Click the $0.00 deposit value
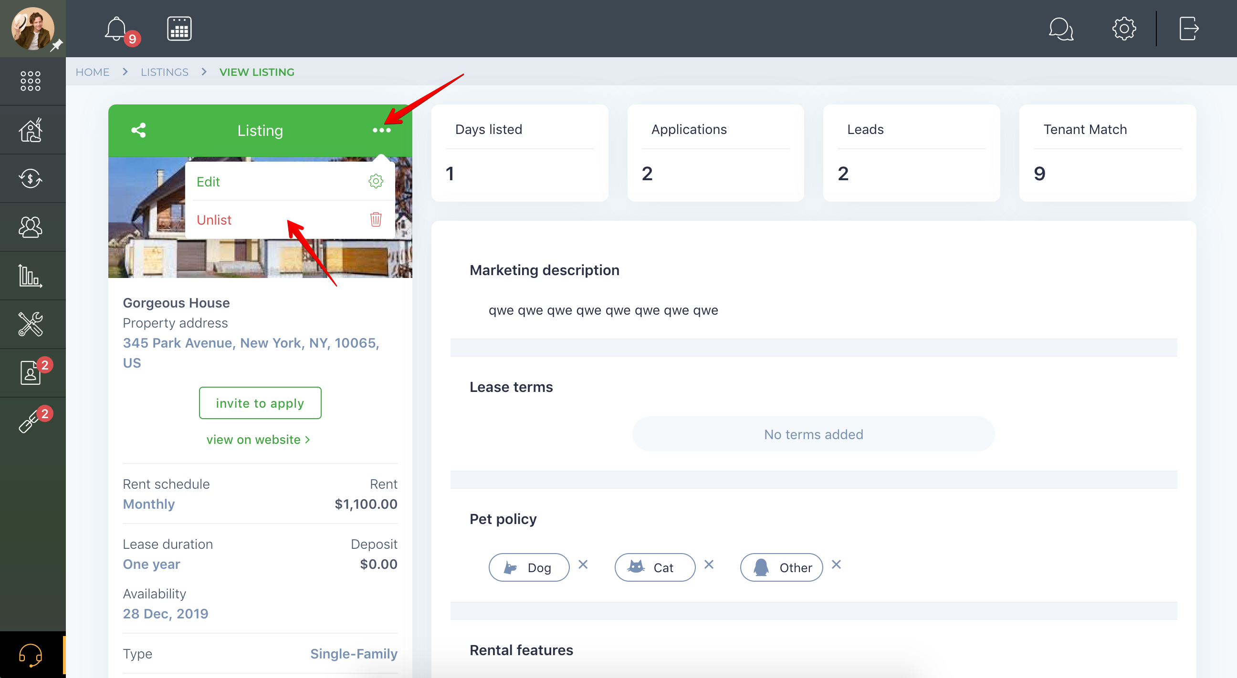This screenshot has width=1237, height=678. tap(379, 564)
